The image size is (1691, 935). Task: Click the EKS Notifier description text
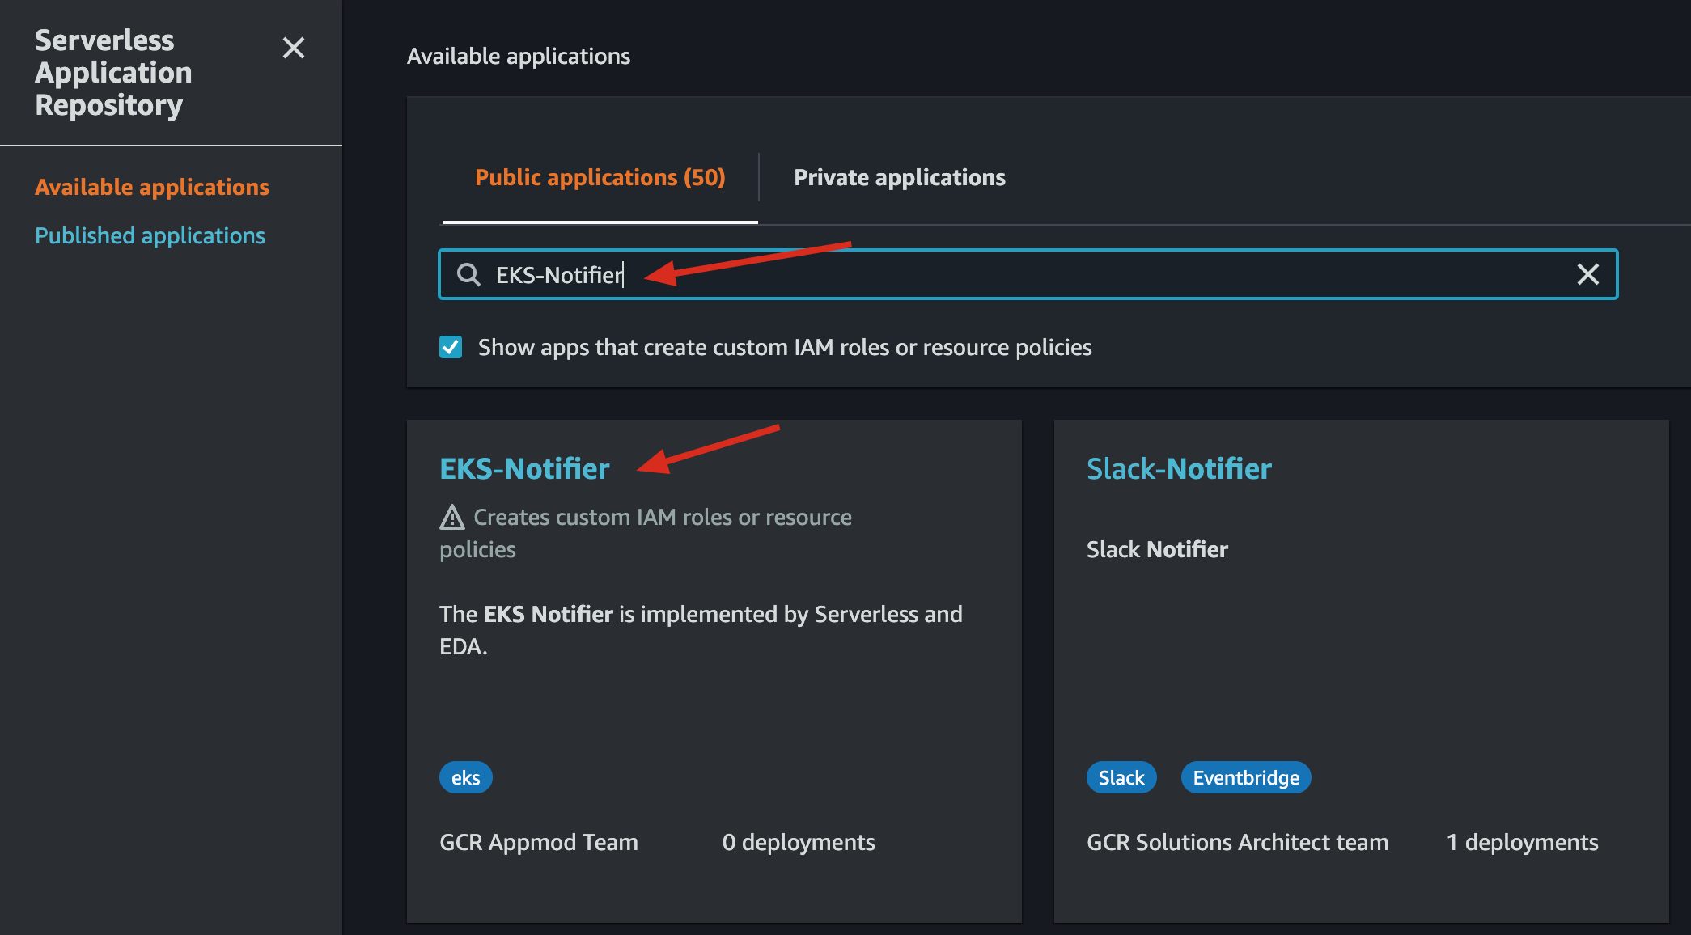701,630
